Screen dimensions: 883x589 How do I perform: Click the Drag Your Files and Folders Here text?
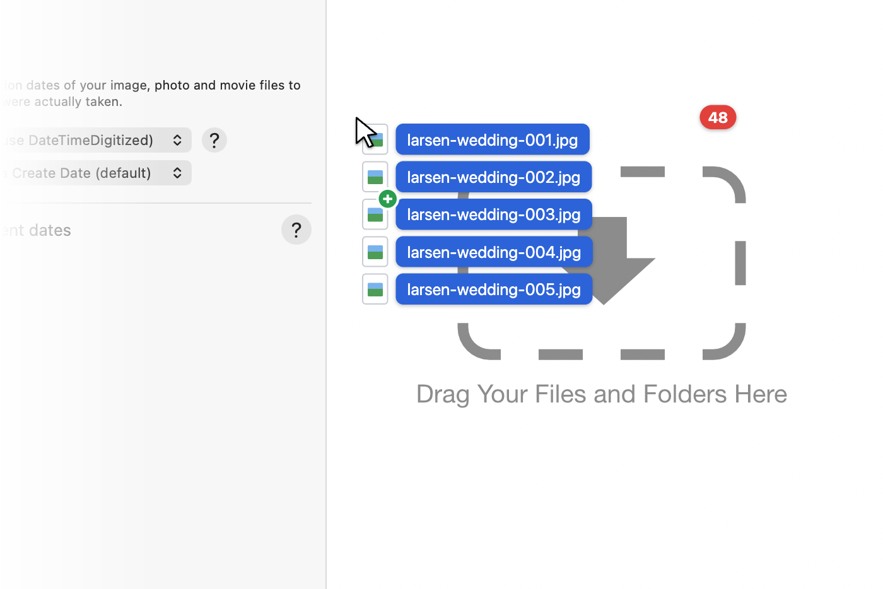pos(602,394)
